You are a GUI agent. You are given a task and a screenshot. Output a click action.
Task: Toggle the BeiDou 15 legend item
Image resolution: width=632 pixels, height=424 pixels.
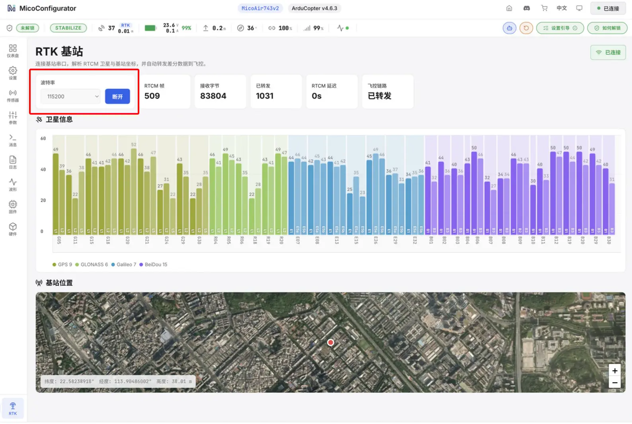coord(153,265)
